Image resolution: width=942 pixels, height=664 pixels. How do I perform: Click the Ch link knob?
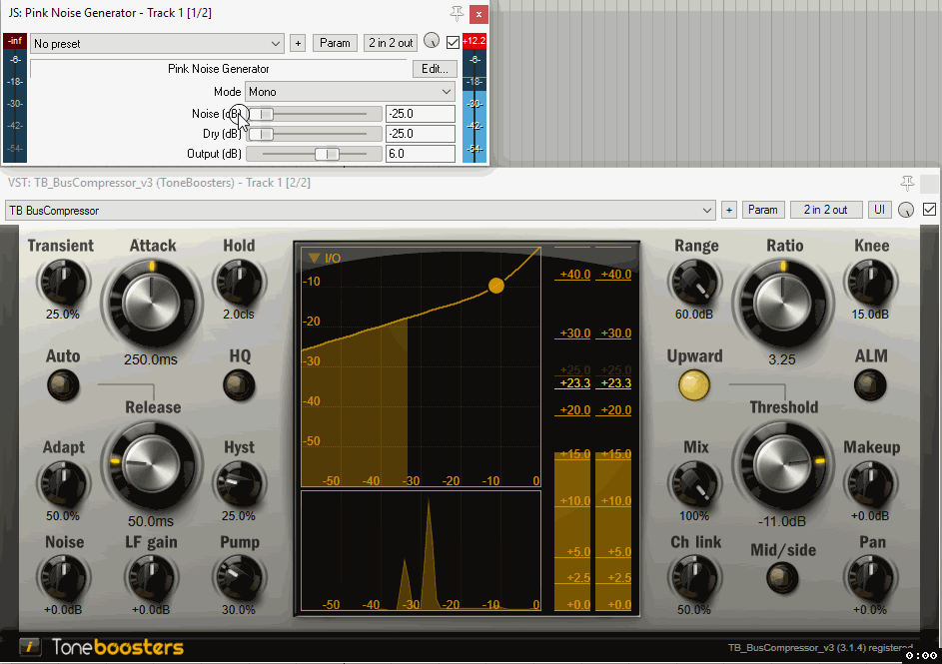pyautogui.click(x=694, y=577)
